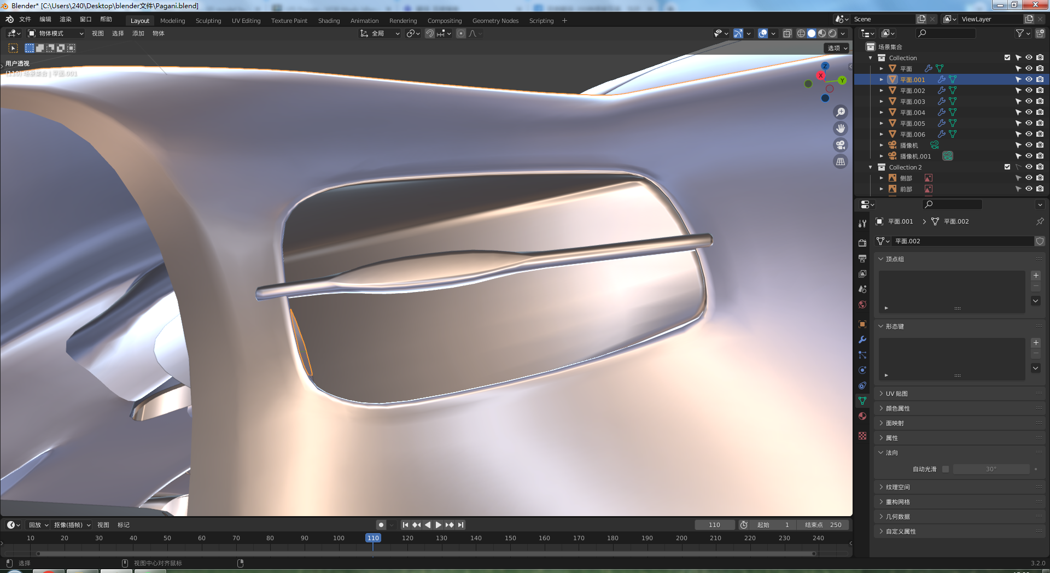Open the Object properties tab
Screen dimensions: 1050x573
click(862, 324)
